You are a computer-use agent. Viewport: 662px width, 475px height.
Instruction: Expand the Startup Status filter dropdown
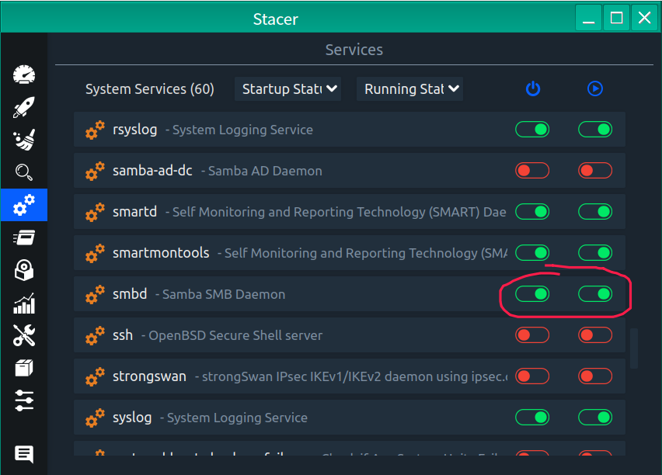pos(287,89)
